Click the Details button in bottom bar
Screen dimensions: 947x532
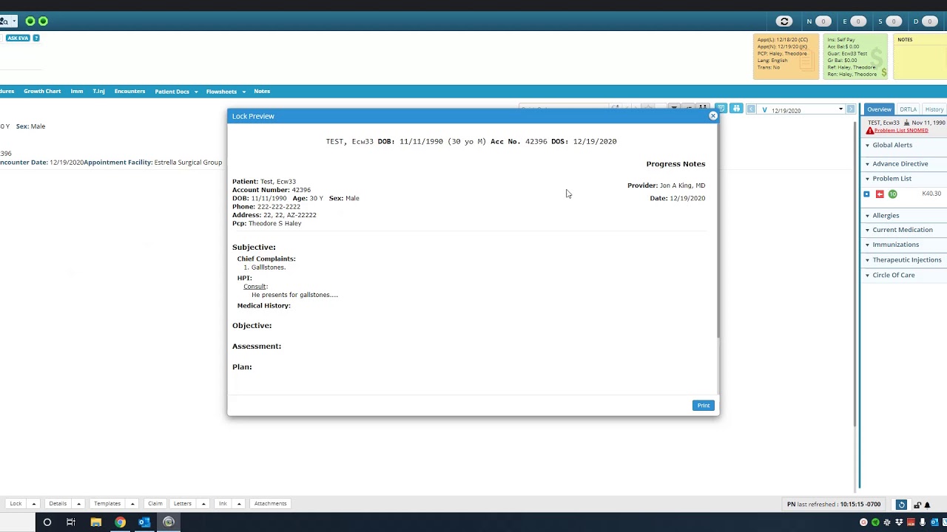click(58, 504)
